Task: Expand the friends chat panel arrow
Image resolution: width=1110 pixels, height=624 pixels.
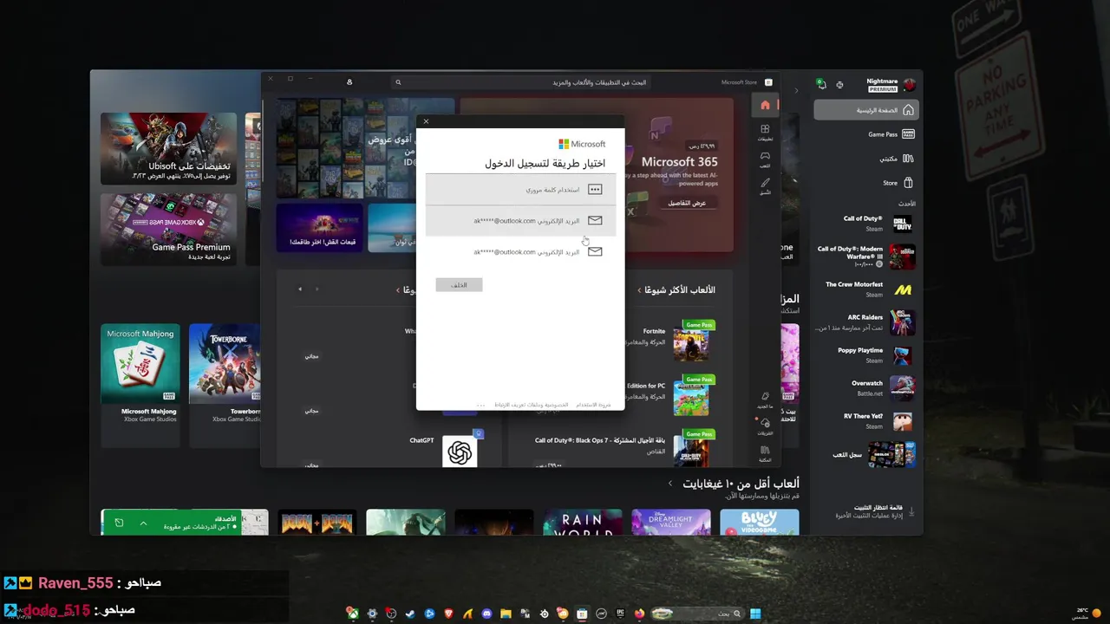Action: coord(143,523)
